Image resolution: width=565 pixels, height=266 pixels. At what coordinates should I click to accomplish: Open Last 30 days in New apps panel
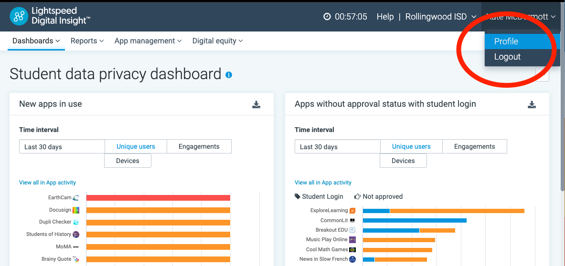pyautogui.click(x=62, y=147)
